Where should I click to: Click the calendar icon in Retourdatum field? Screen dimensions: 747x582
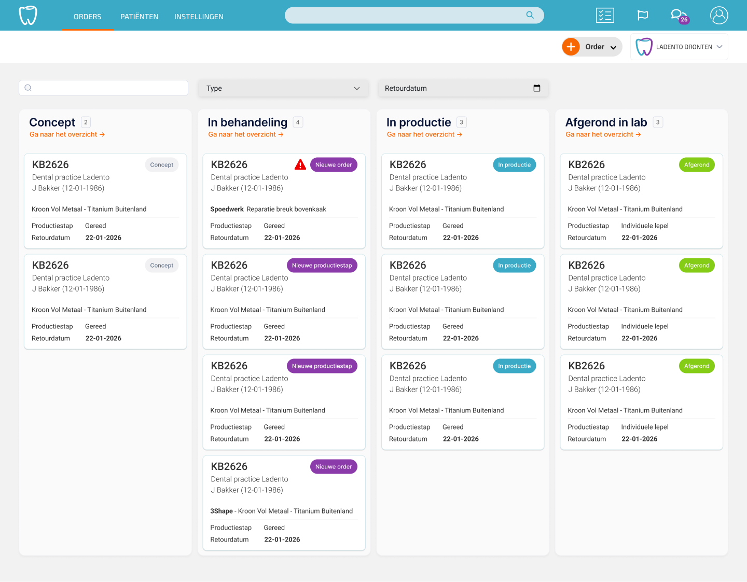point(537,88)
